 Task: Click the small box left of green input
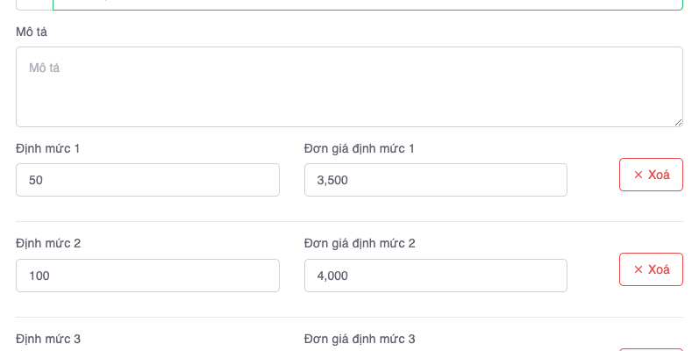click(x=33, y=4)
